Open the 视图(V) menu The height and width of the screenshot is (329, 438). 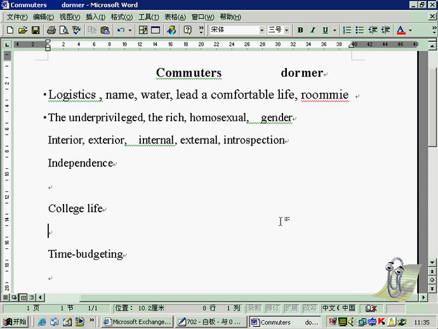pos(70,17)
